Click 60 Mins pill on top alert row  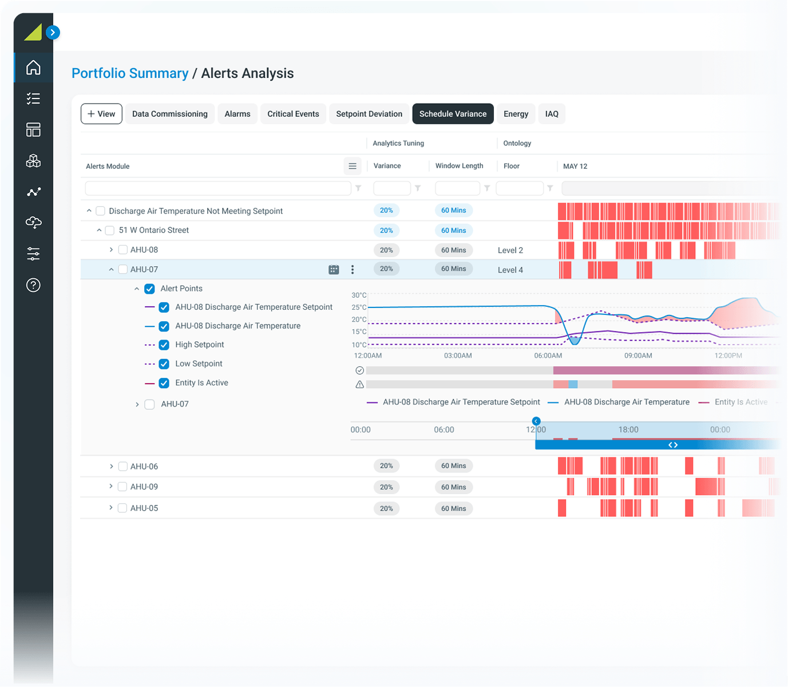(454, 211)
